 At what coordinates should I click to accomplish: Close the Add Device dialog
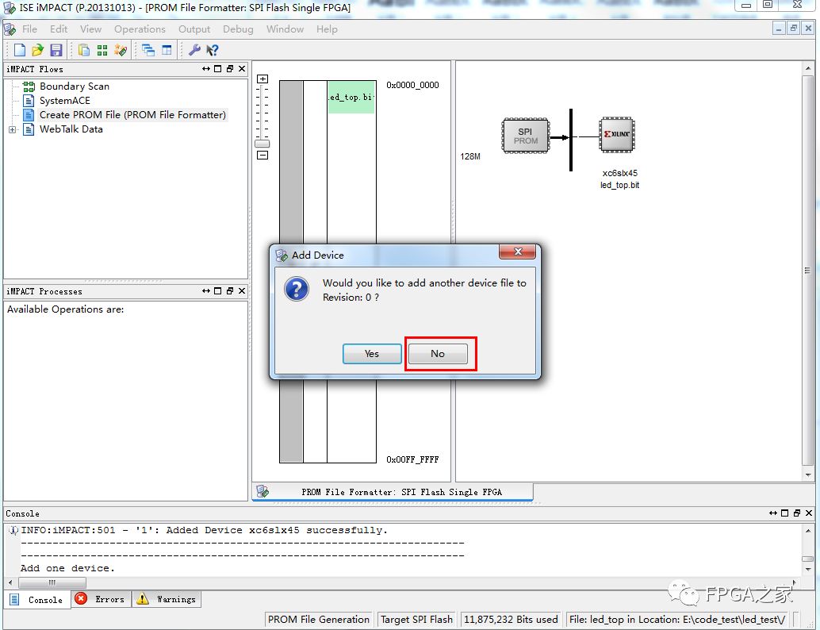pyautogui.click(x=519, y=252)
